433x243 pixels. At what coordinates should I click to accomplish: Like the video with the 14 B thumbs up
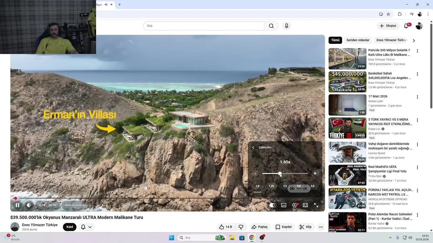coord(225,227)
